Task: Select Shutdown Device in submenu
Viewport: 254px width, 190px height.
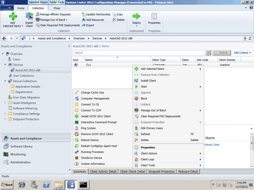Action: (x=103, y=158)
